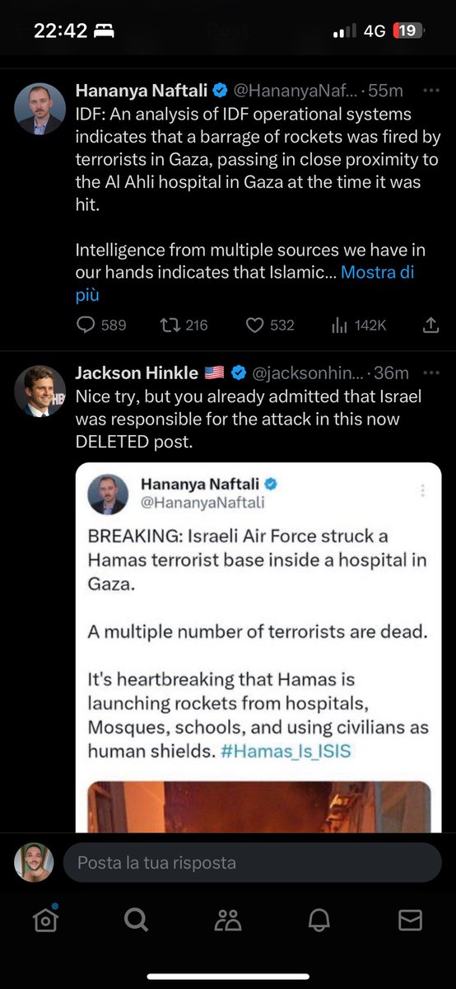
Task: Open the Messages envelope
Action: [x=410, y=920]
